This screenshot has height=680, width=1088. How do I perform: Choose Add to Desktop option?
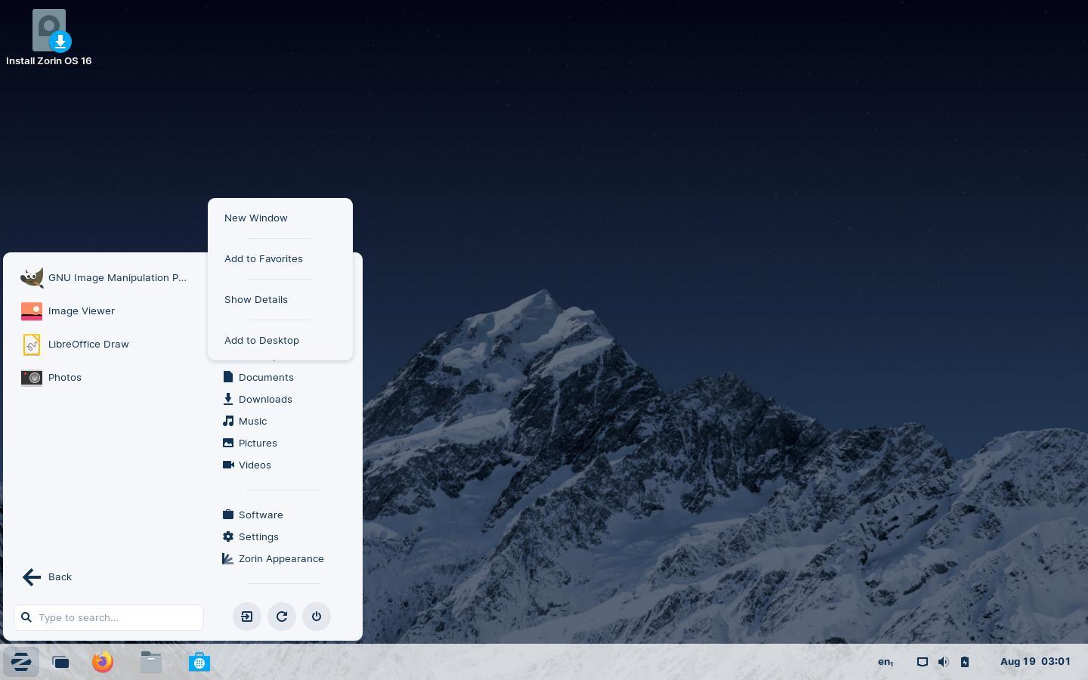262,340
